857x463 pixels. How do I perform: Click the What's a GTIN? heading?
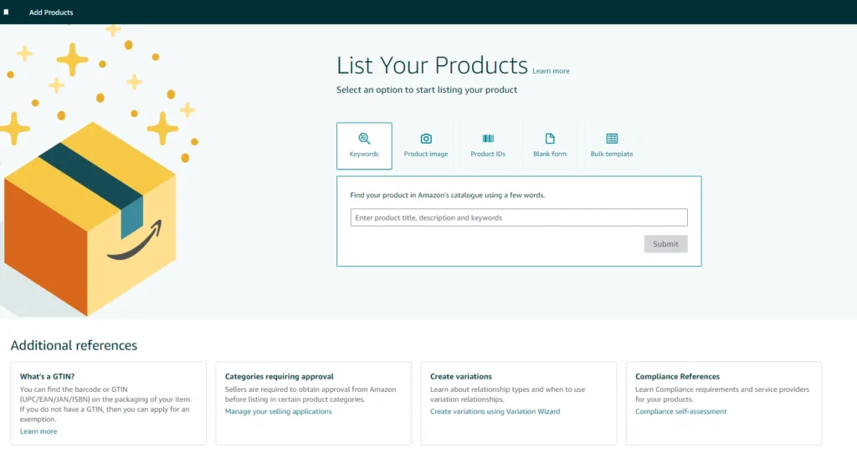[x=47, y=376]
